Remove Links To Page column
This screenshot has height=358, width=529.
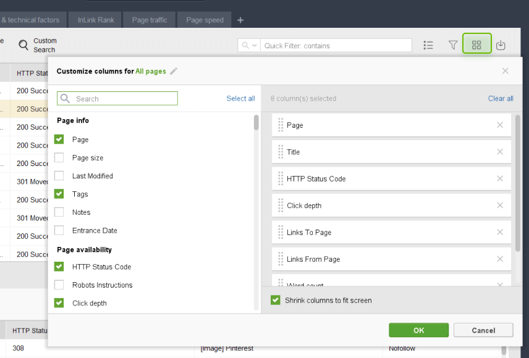pos(500,232)
